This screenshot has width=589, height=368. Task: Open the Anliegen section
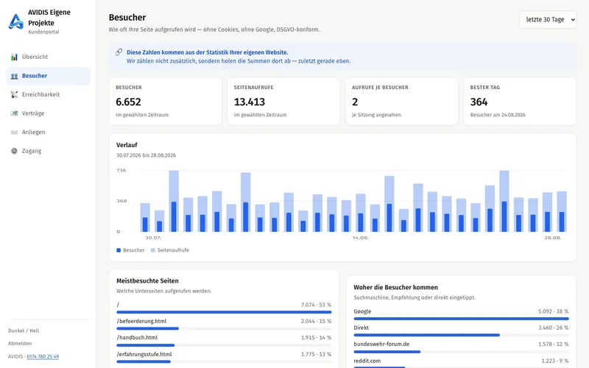pos(48,132)
